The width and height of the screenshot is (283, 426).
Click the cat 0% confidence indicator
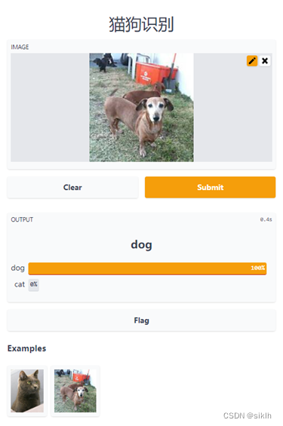click(34, 285)
